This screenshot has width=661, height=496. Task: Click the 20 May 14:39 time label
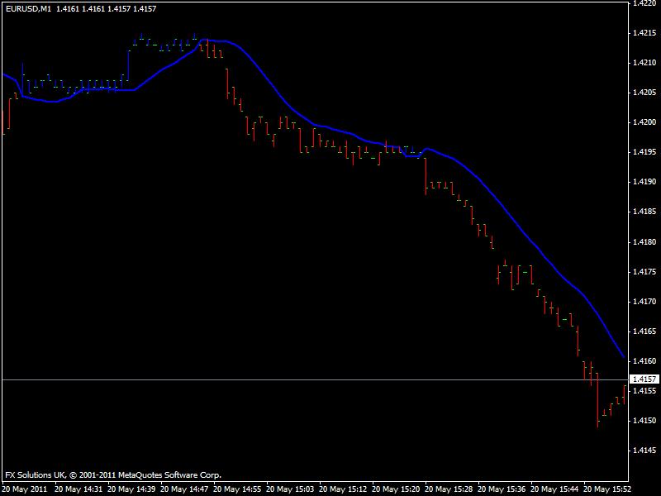coord(131,489)
